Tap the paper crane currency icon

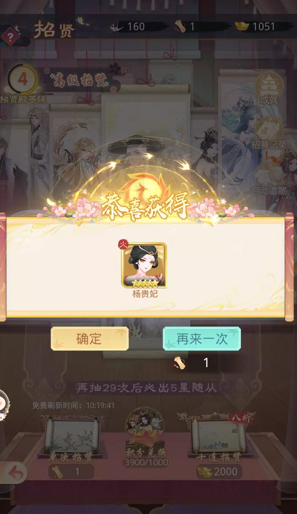[117, 27]
